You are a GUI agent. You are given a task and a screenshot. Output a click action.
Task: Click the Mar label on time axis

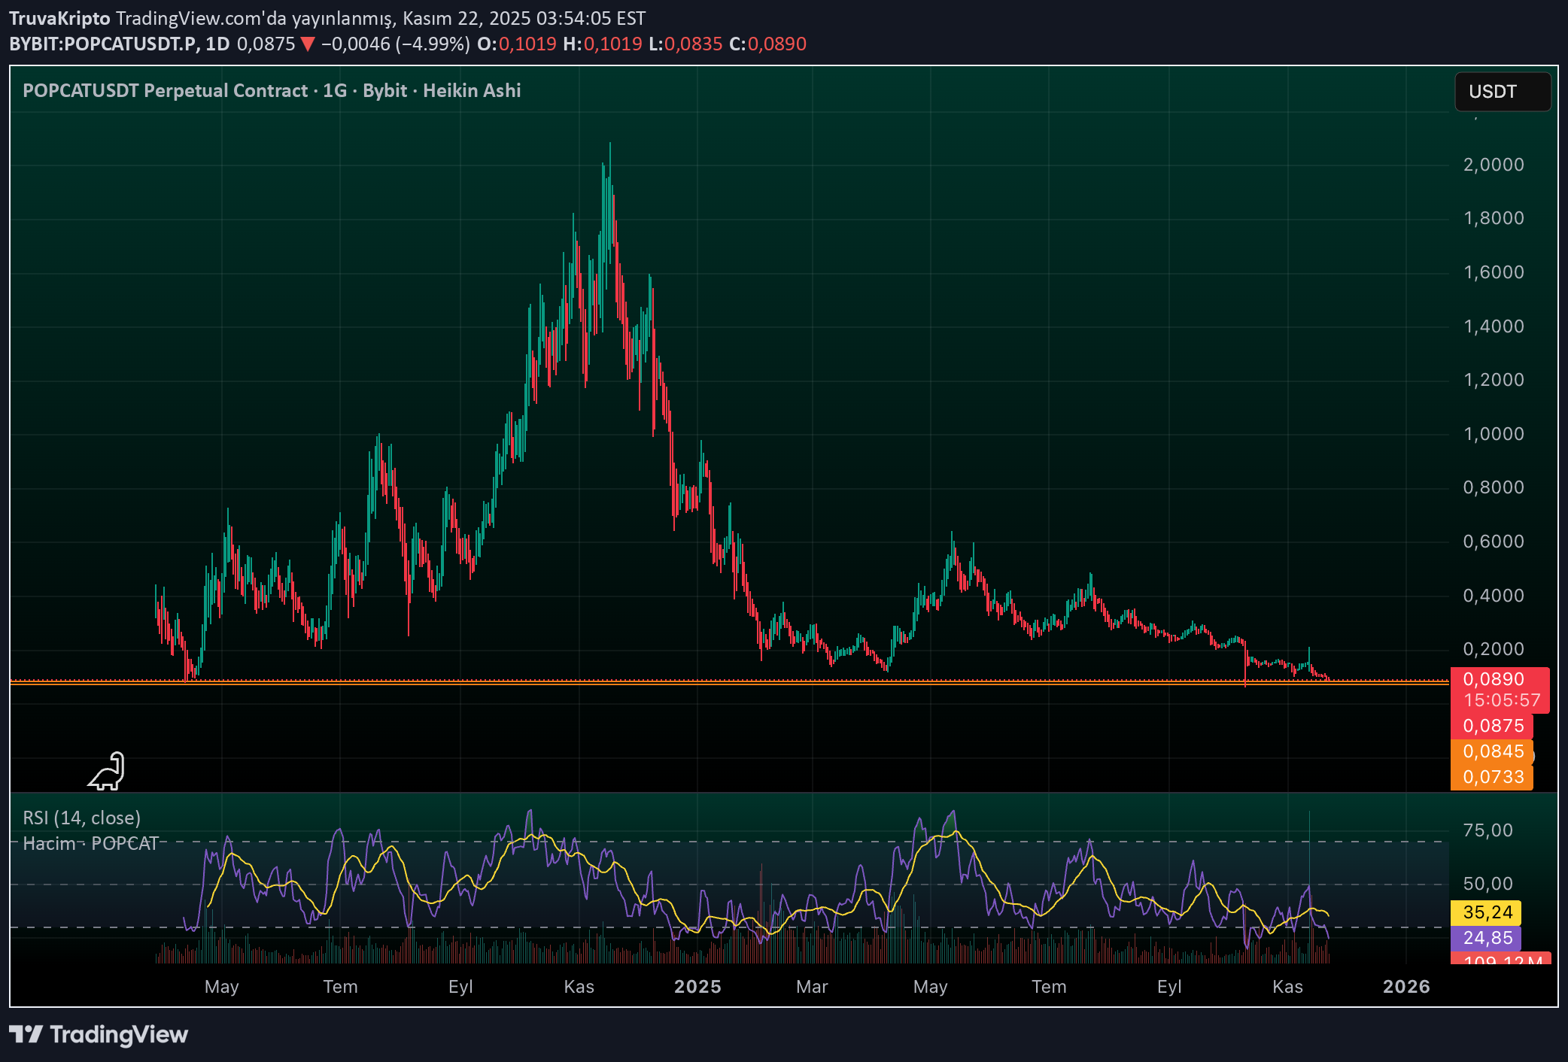click(x=812, y=986)
